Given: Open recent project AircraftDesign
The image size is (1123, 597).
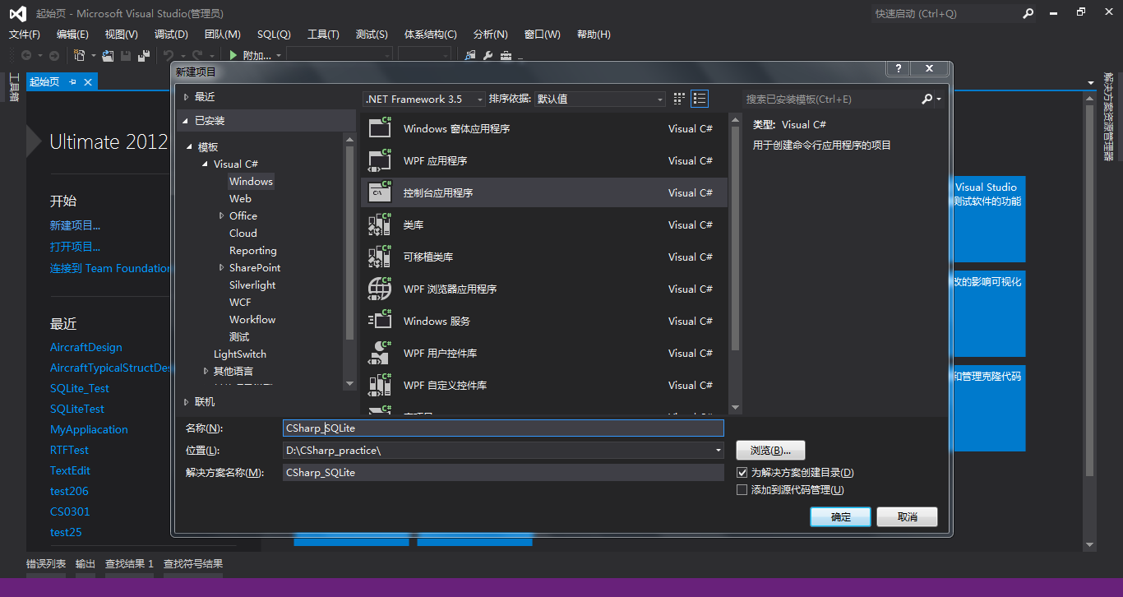Looking at the screenshot, I should (x=85, y=347).
